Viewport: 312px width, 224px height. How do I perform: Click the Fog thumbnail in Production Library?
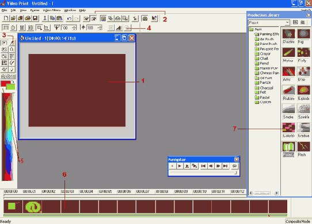coord(303,34)
